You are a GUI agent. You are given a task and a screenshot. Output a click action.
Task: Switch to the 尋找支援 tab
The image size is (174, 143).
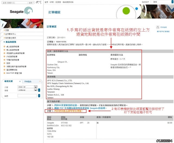click(8, 81)
